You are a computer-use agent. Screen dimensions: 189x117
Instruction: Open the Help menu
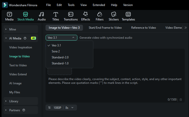[x=114, y=5]
